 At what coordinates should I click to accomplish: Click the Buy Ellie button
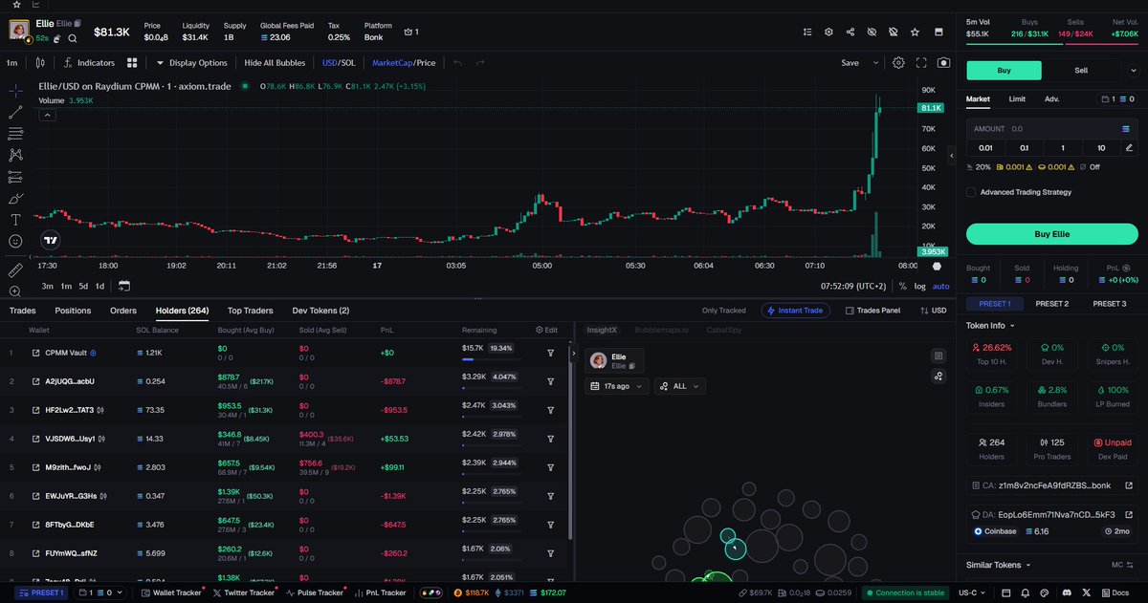tap(1052, 234)
